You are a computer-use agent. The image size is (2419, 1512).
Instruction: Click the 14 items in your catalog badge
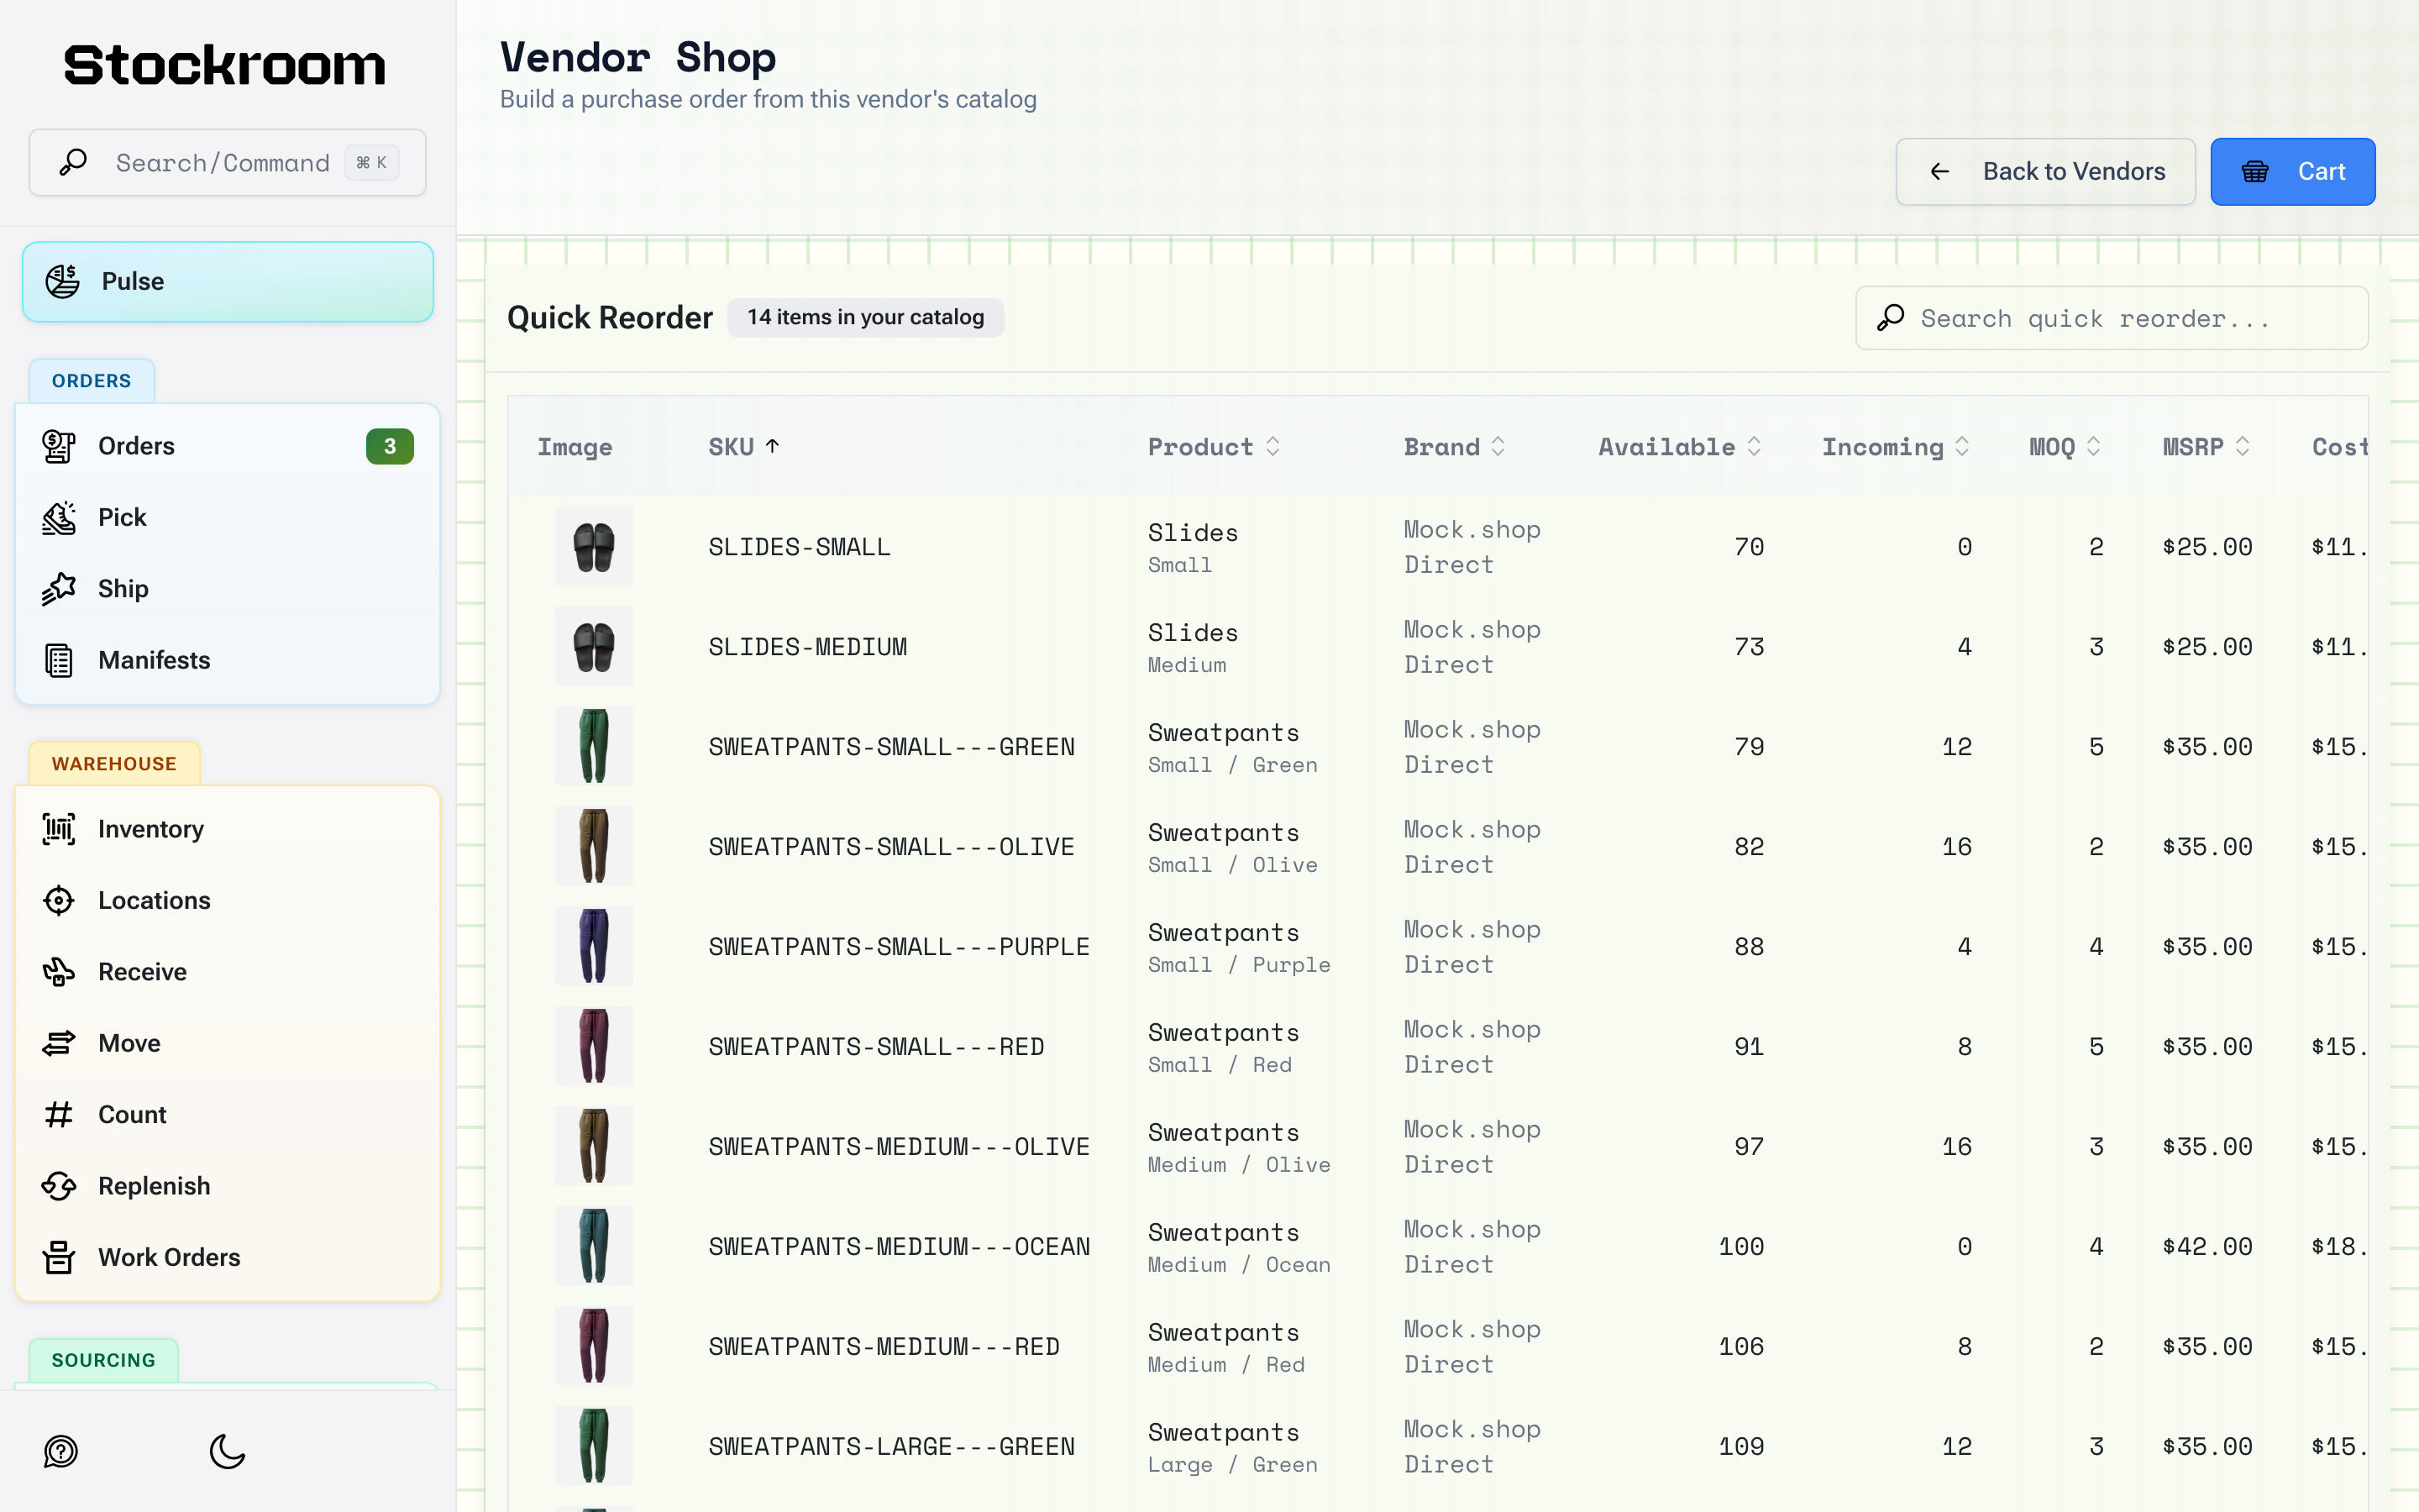click(x=866, y=317)
